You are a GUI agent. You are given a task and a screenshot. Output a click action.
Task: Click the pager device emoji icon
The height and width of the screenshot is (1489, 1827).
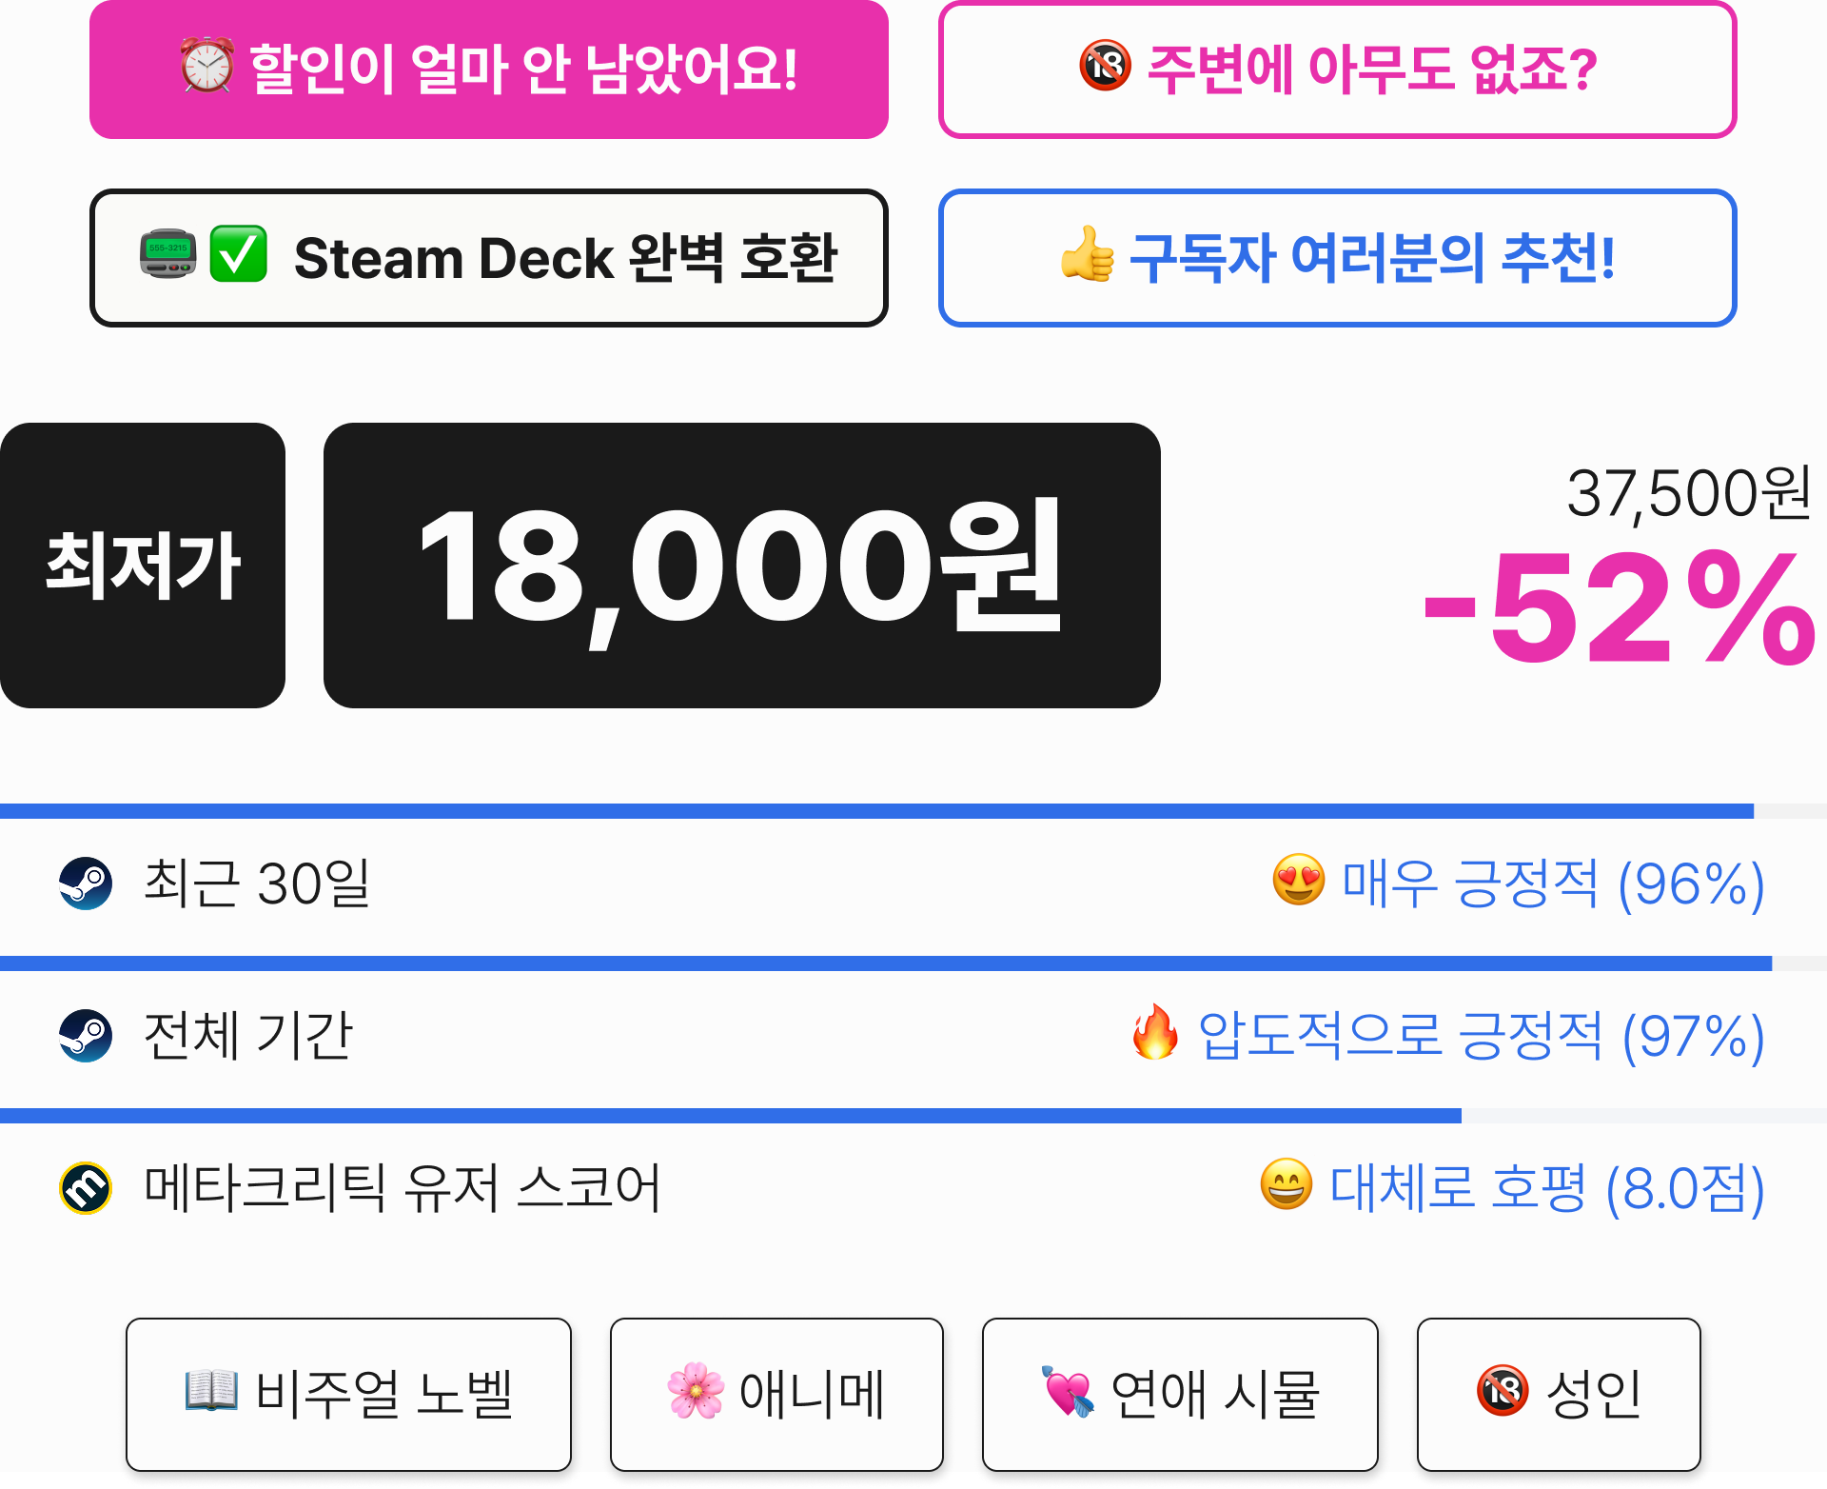[x=168, y=254]
